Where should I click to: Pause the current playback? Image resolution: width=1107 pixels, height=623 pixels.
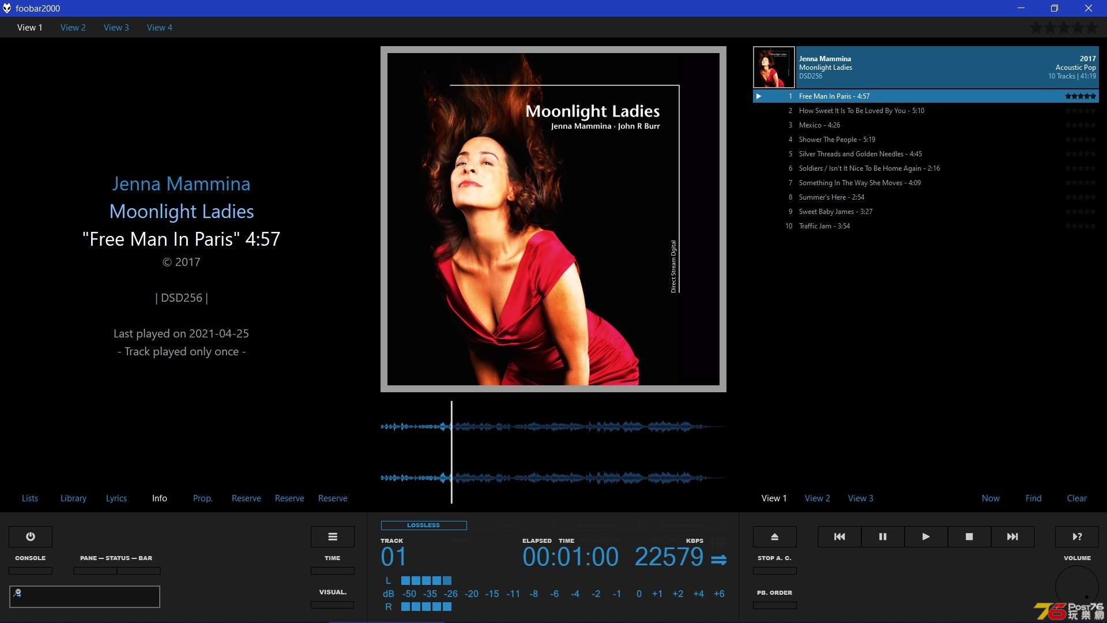point(883,536)
